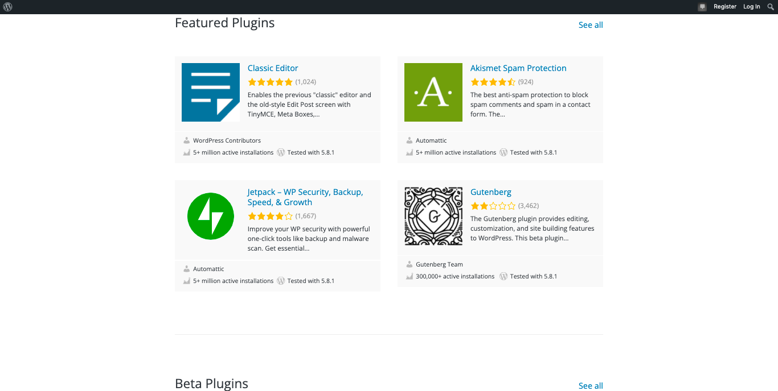Click the Classic Editor plugin icon
778x391 pixels.
211,92
